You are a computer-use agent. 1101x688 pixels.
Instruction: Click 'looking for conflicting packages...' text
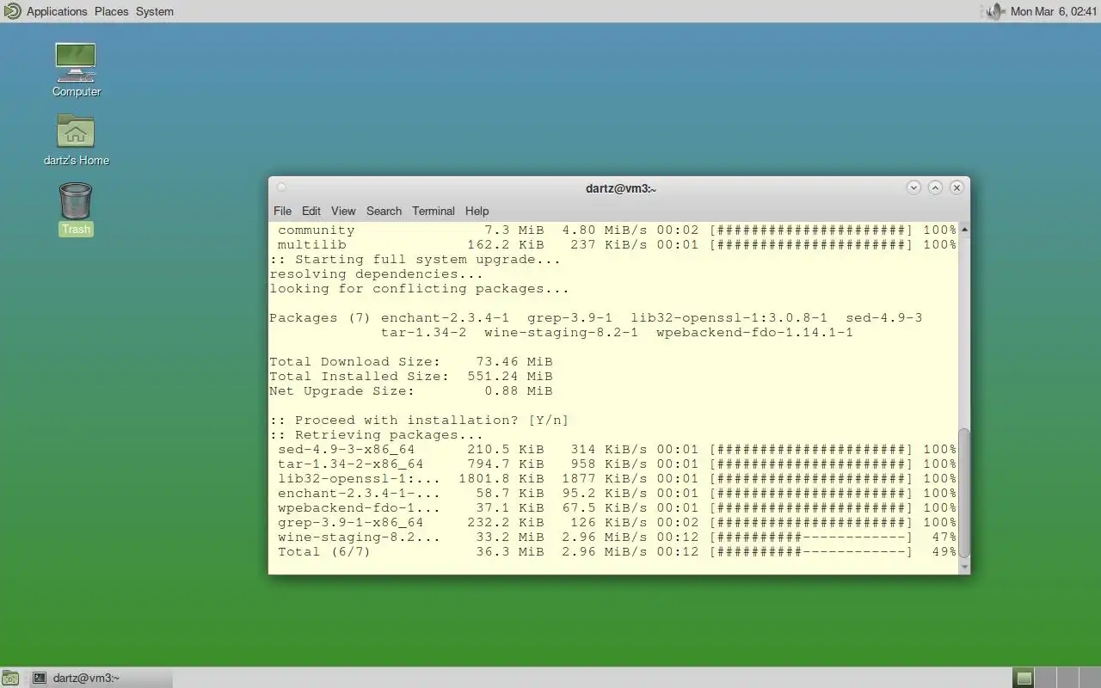(419, 288)
